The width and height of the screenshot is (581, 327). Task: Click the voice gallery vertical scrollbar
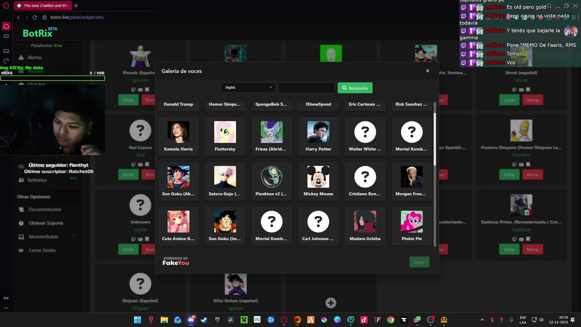435,139
